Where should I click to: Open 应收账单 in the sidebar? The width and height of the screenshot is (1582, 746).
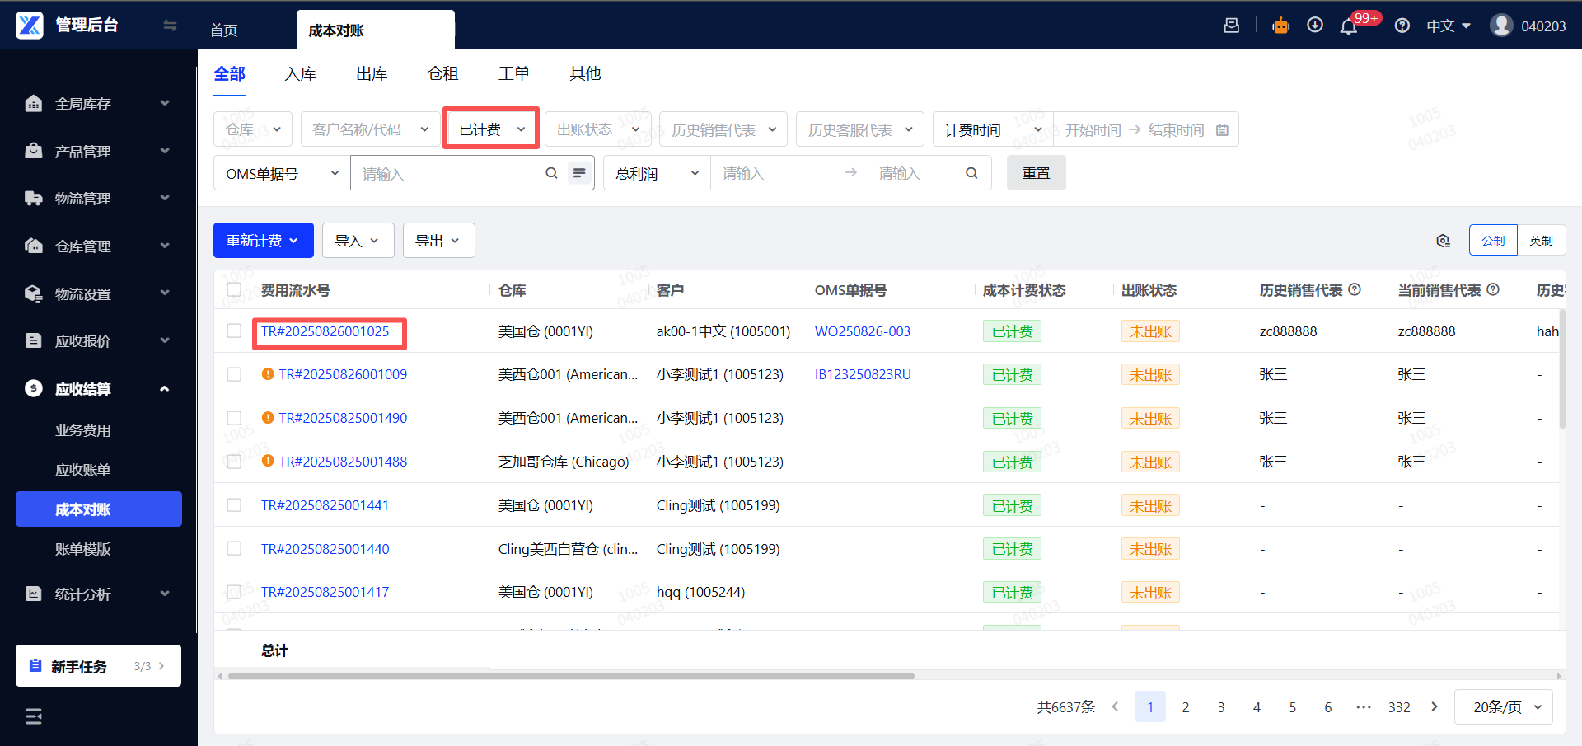pyautogui.click(x=82, y=470)
